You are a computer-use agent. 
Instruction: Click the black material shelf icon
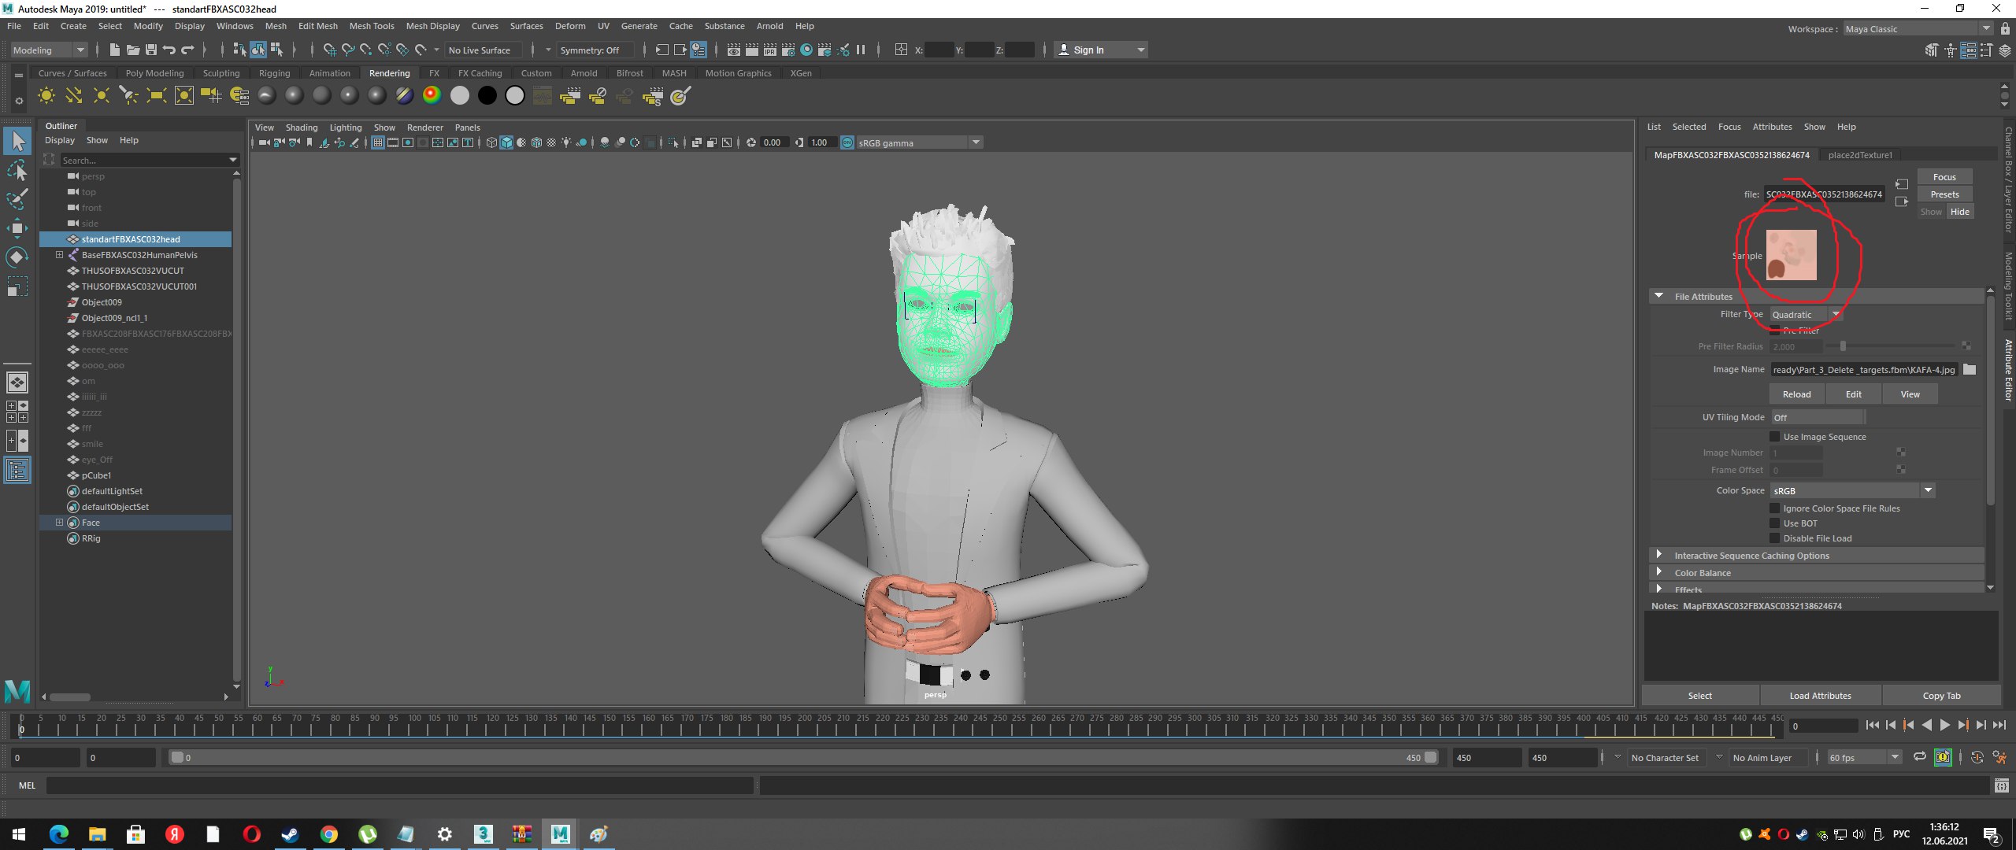click(487, 96)
